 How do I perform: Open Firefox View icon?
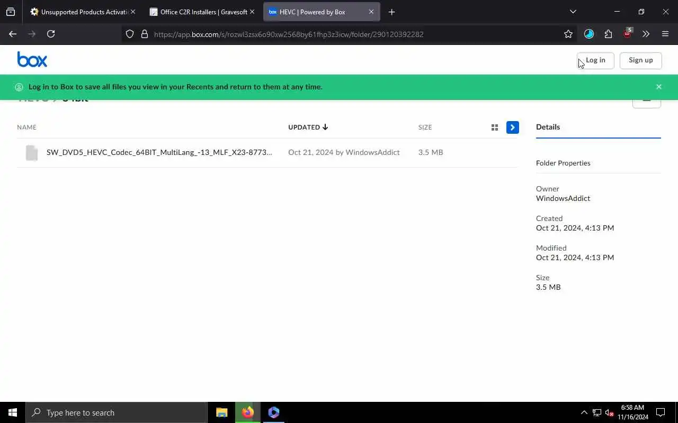pos(11,12)
